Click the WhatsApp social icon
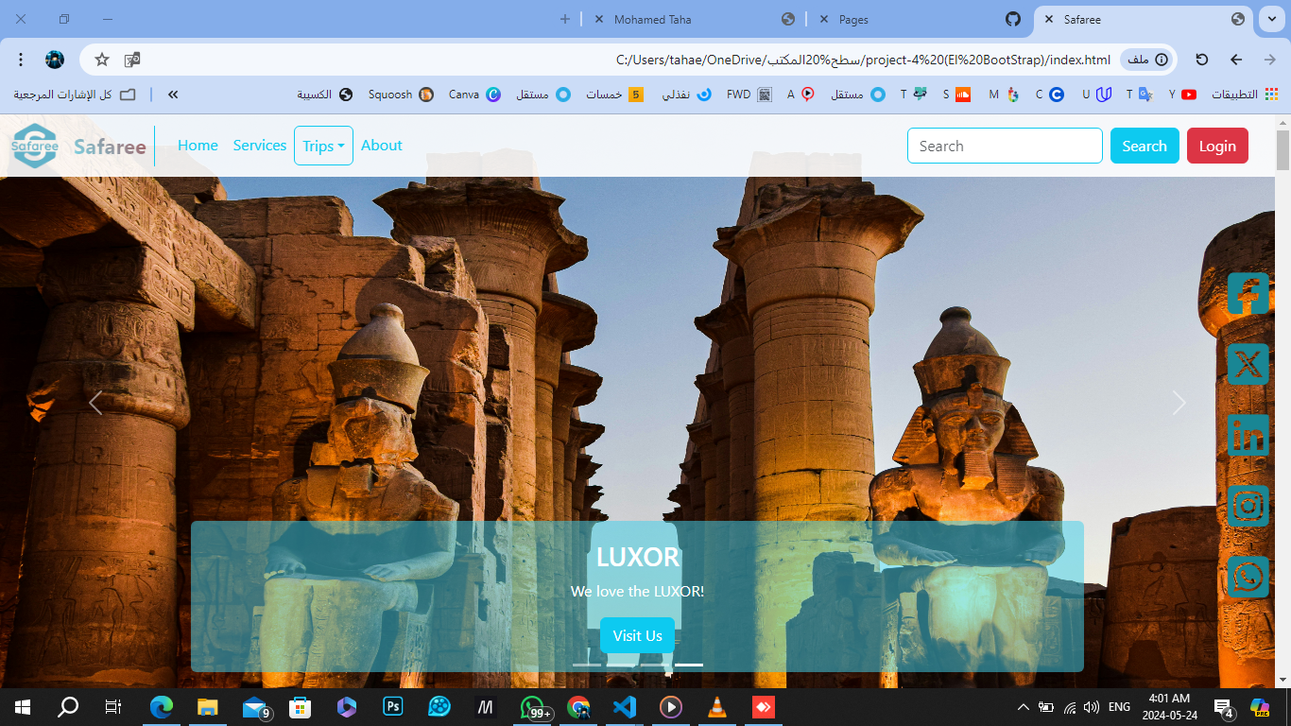Screen dimensions: 1291x726 tap(1248, 577)
